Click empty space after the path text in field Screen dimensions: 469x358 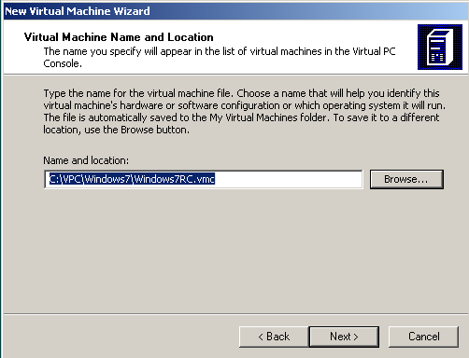coord(288,179)
